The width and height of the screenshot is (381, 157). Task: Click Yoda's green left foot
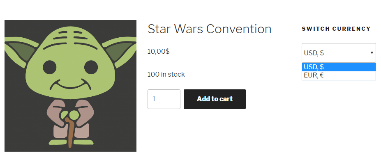[x=58, y=142]
